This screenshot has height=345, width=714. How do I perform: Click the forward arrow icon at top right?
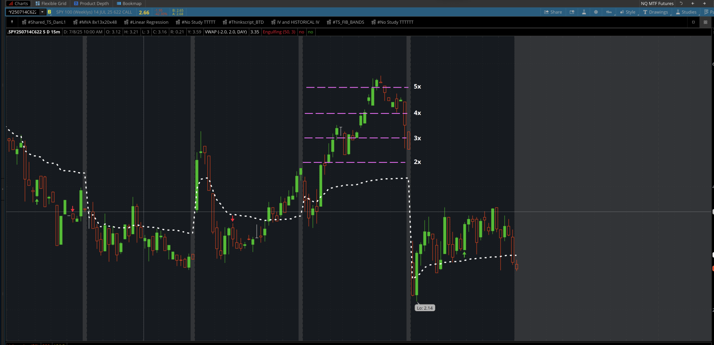pos(704,3)
